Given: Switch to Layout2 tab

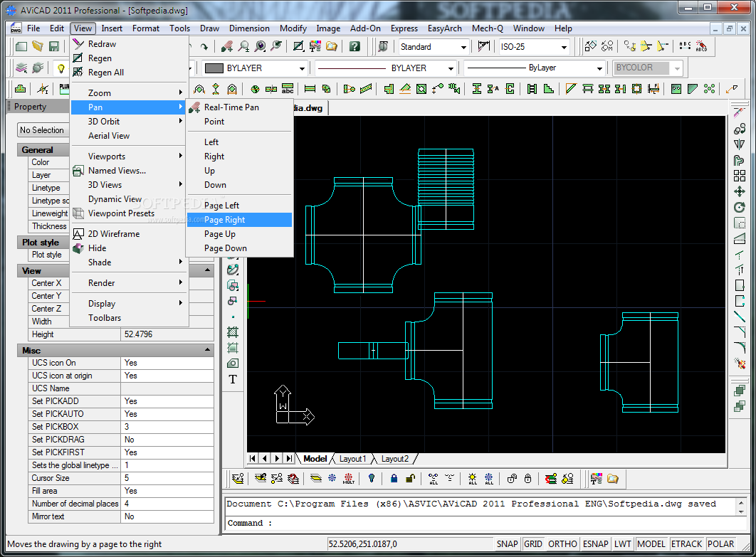Looking at the screenshot, I should (x=395, y=459).
